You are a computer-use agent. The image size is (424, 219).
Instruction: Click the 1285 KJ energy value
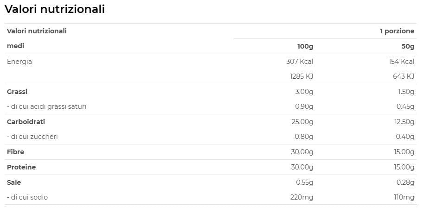click(x=301, y=76)
